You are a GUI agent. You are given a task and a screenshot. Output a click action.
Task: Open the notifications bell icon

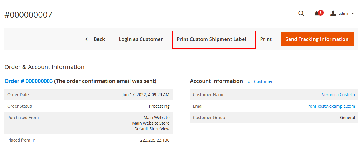(x=317, y=14)
